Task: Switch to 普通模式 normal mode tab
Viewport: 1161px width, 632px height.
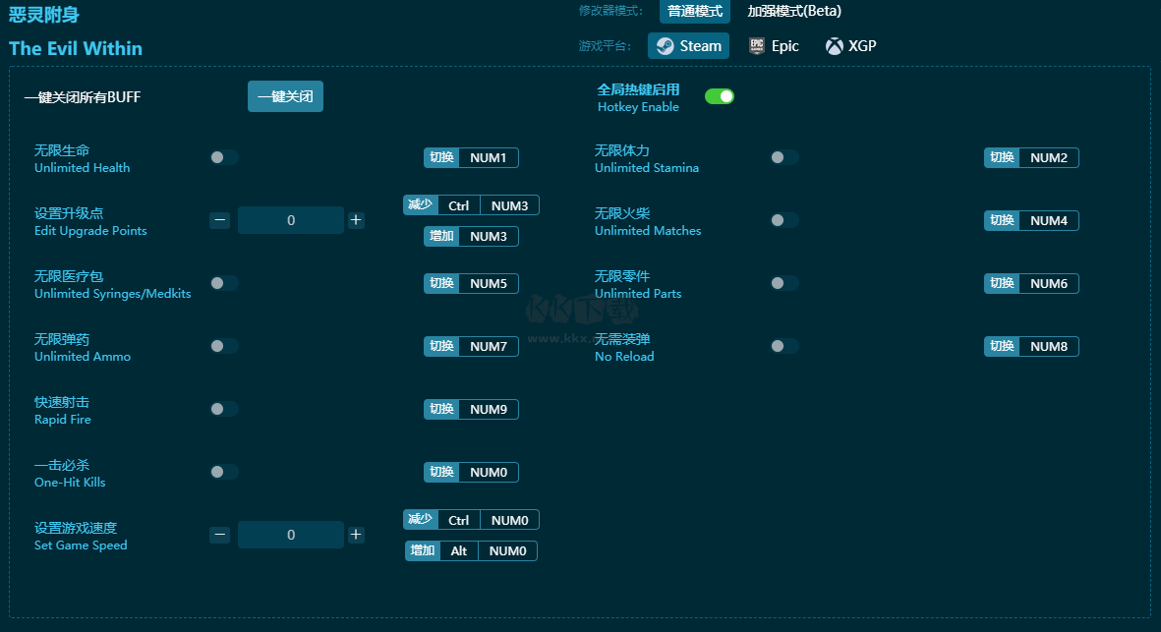Action: 694,11
